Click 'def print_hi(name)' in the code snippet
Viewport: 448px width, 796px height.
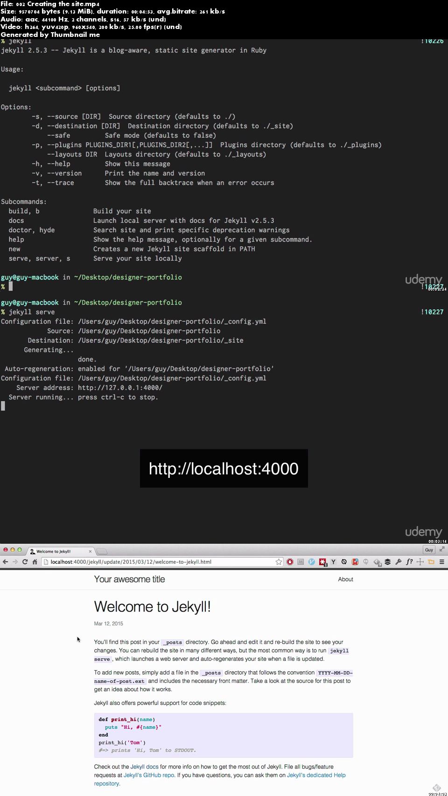[127, 719]
